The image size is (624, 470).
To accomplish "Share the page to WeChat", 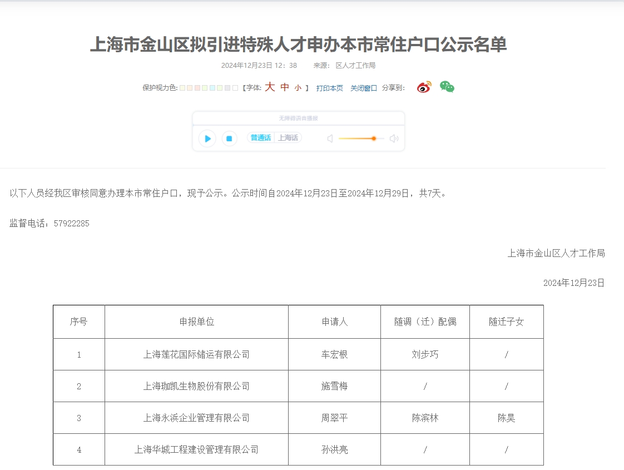I will (x=447, y=87).
